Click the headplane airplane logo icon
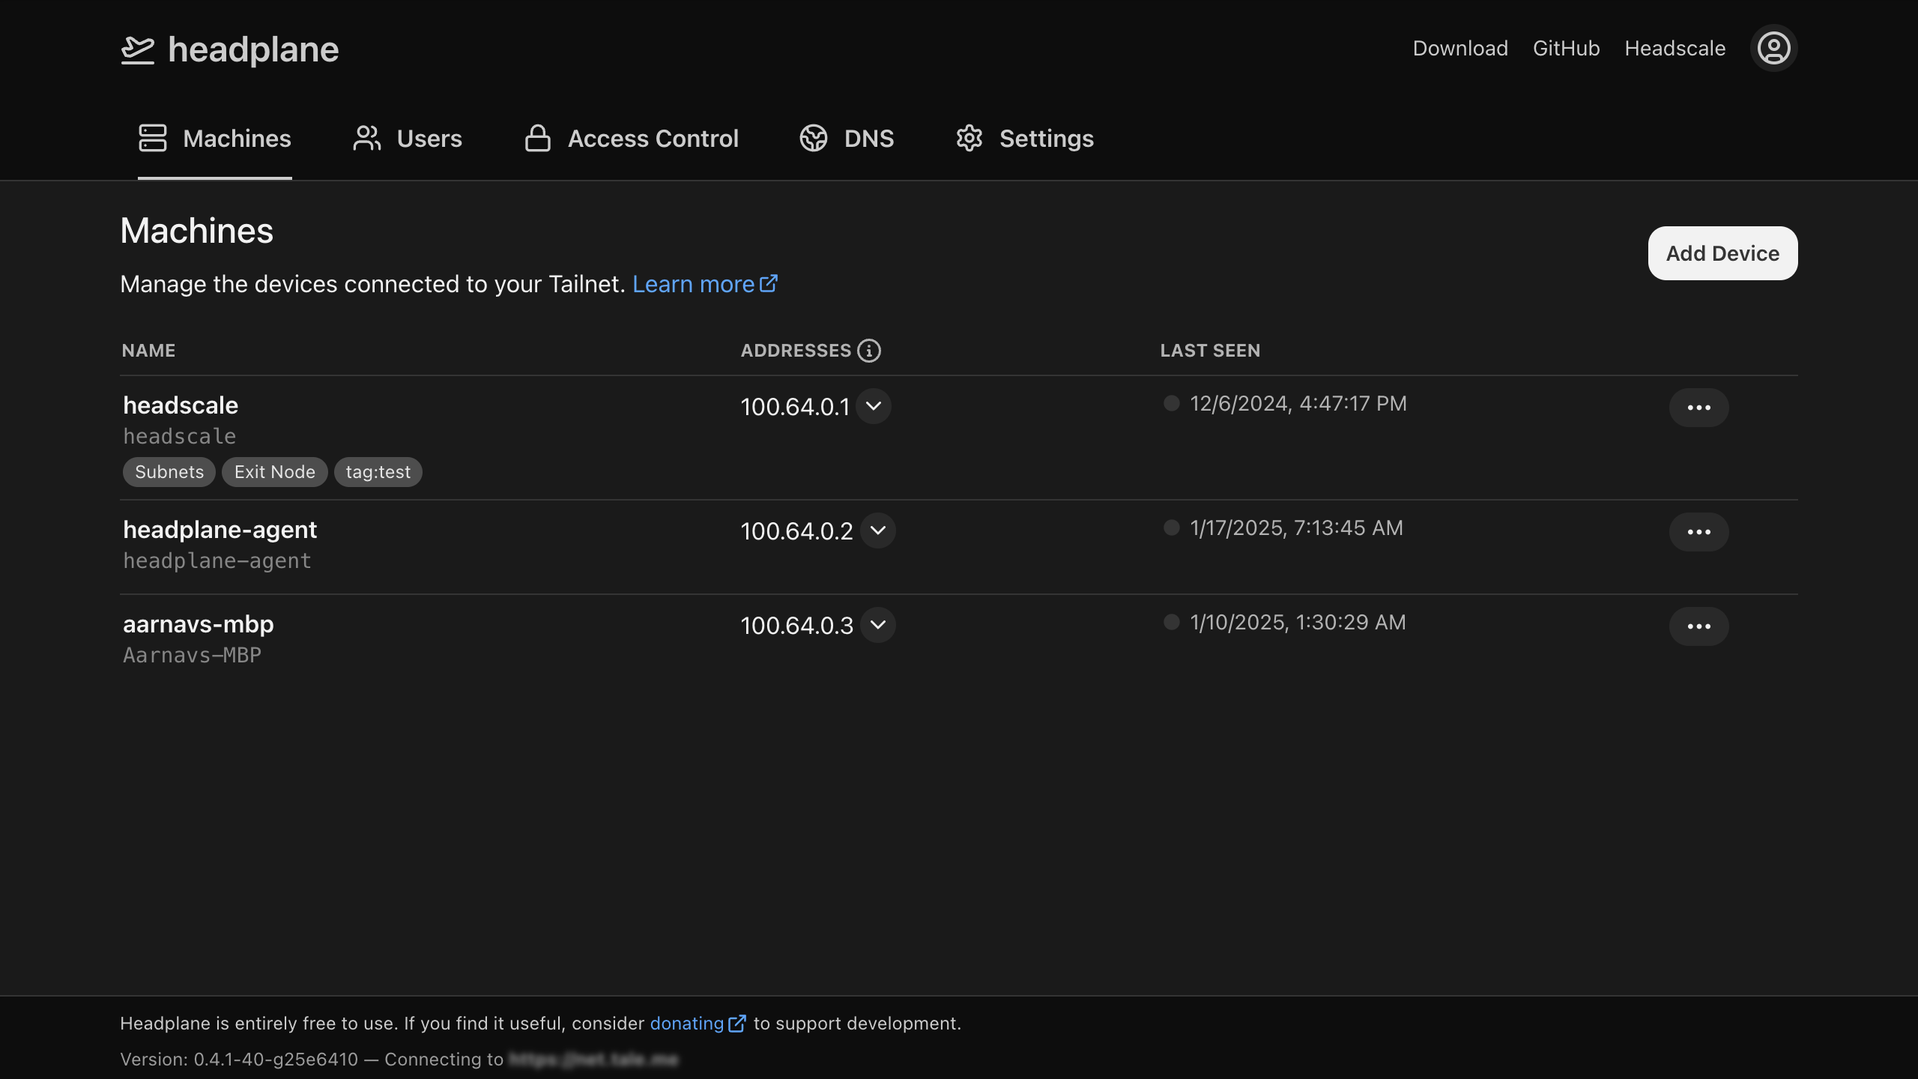Screen dimensions: 1918x1079 pyautogui.click(x=138, y=49)
